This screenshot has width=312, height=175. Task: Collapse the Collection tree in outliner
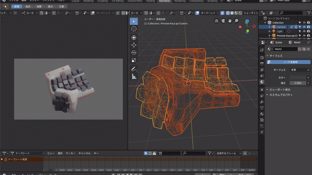point(265,22)
